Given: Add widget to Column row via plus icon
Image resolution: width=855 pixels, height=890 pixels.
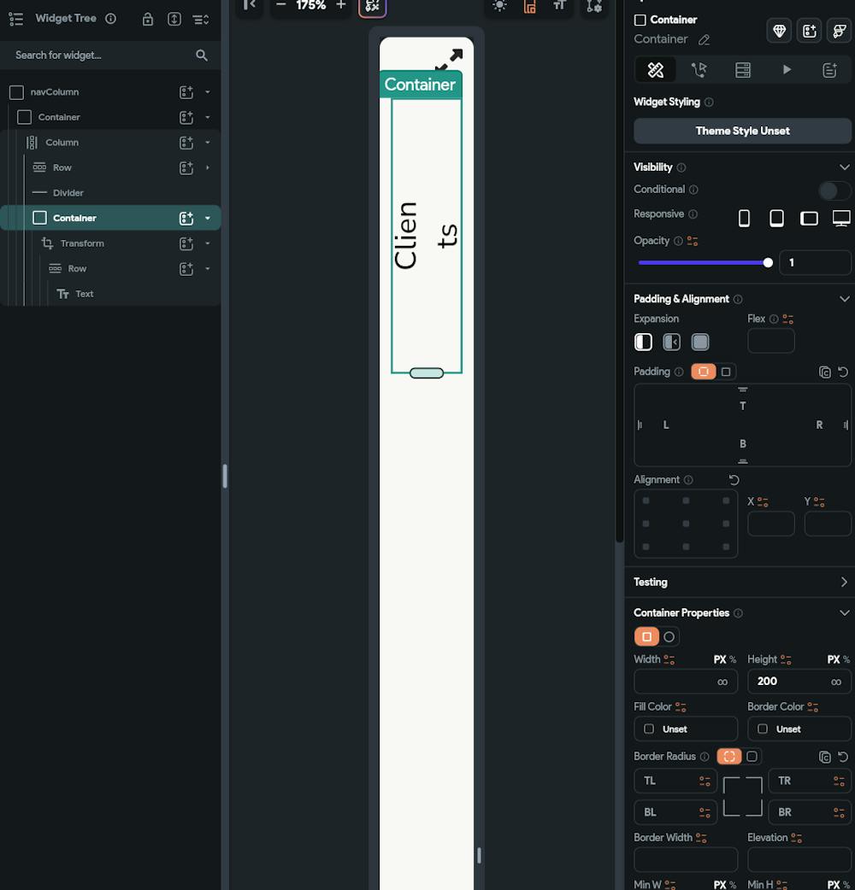Looking at the screenshot, I should (x=186, y=143).
